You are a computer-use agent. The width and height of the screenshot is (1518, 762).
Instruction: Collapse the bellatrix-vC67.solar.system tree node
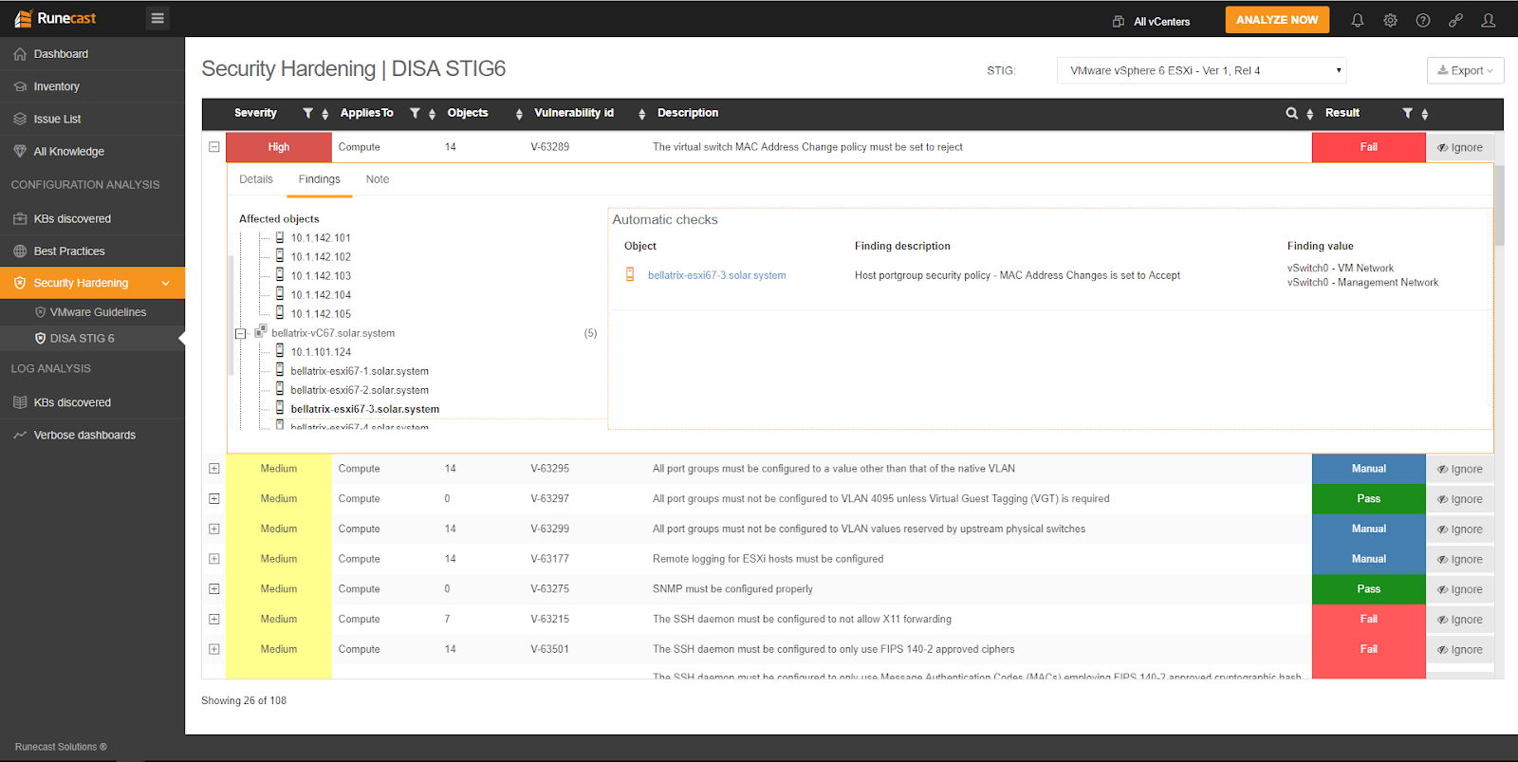click(240, 333)
